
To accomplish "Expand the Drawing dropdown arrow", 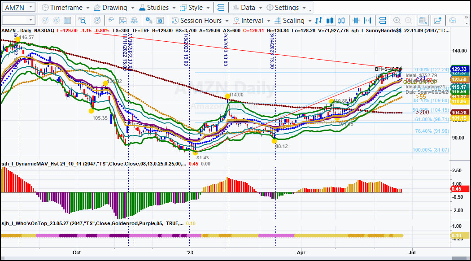I will pos(133,8).
